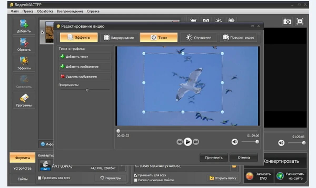Click the middle-right handle of selection box
This screenshot has height=188, width=316.
222,83
